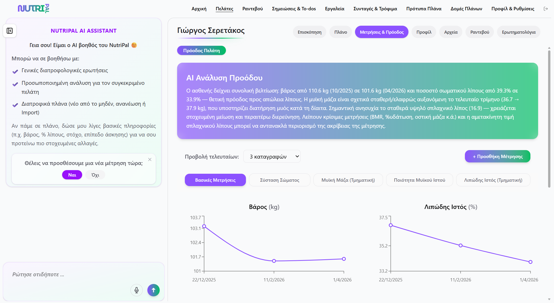
Task: Select Μυϊκή Μάζα (Τμηματική) chart group
Action: 348,180
